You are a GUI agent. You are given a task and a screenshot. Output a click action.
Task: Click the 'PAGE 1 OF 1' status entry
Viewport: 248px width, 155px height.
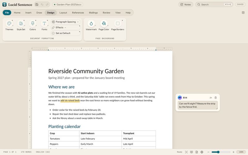[10, 152]
